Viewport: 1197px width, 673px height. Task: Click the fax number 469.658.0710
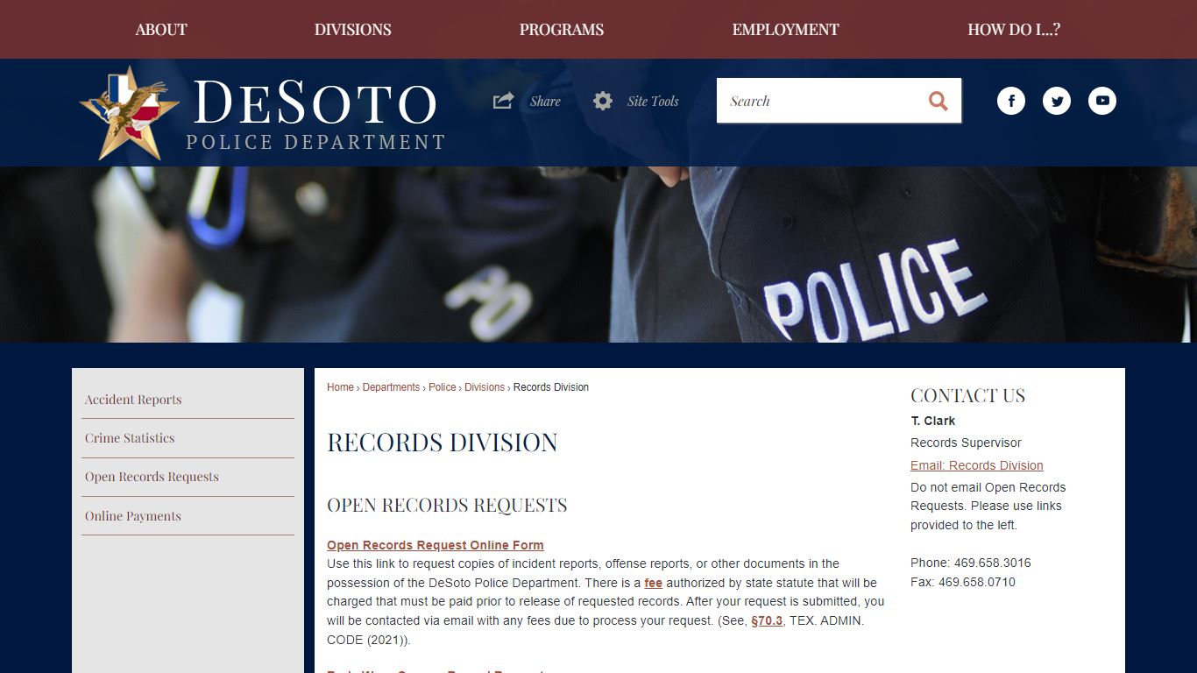977,582
